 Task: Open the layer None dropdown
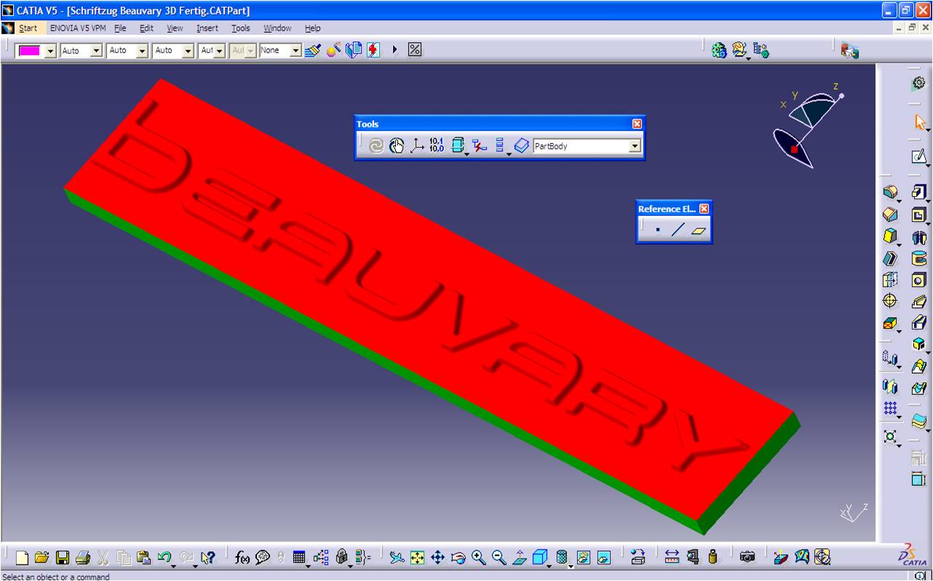(x=295, y=51)
